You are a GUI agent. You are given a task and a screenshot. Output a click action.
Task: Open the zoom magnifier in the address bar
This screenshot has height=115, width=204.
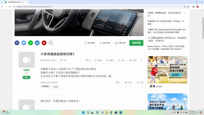coord(184,7)
